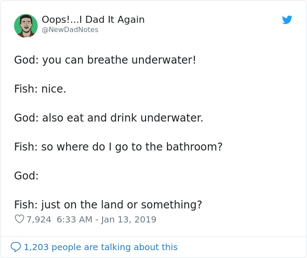Click the "6:33 AM" time in timestamp
Viewport: 307px width, 258px height.
click(x=75, y=219)
